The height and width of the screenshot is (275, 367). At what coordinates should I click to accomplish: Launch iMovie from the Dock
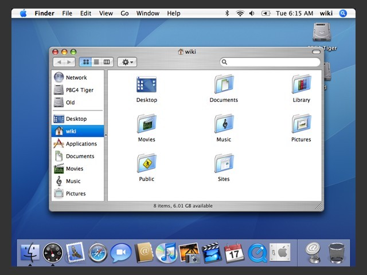pos(212,253)
